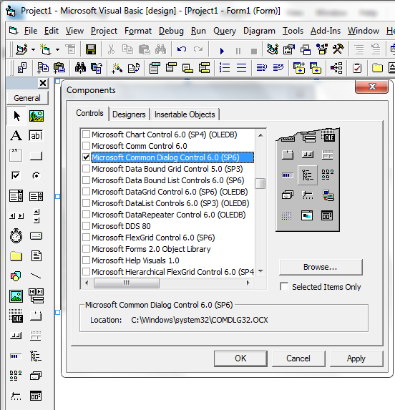Check Microsoft FlexGrid Control 6.0 checkbox
Image resolution: width=395 pixels, height=410 pixels.
[86, 238]
